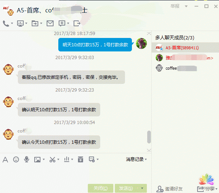Screen dimensions: 219x193
Task: Open the font formatting A icon
Action: click(x=5, y=159)
